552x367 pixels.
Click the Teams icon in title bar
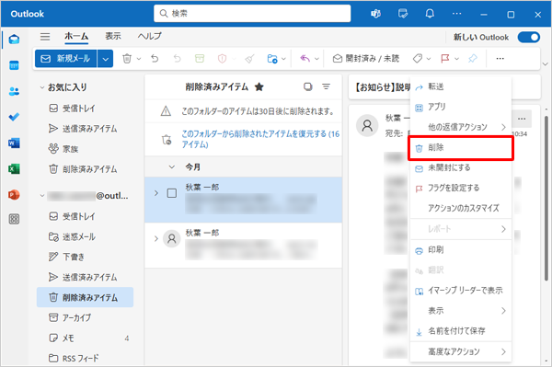point(375,14)
